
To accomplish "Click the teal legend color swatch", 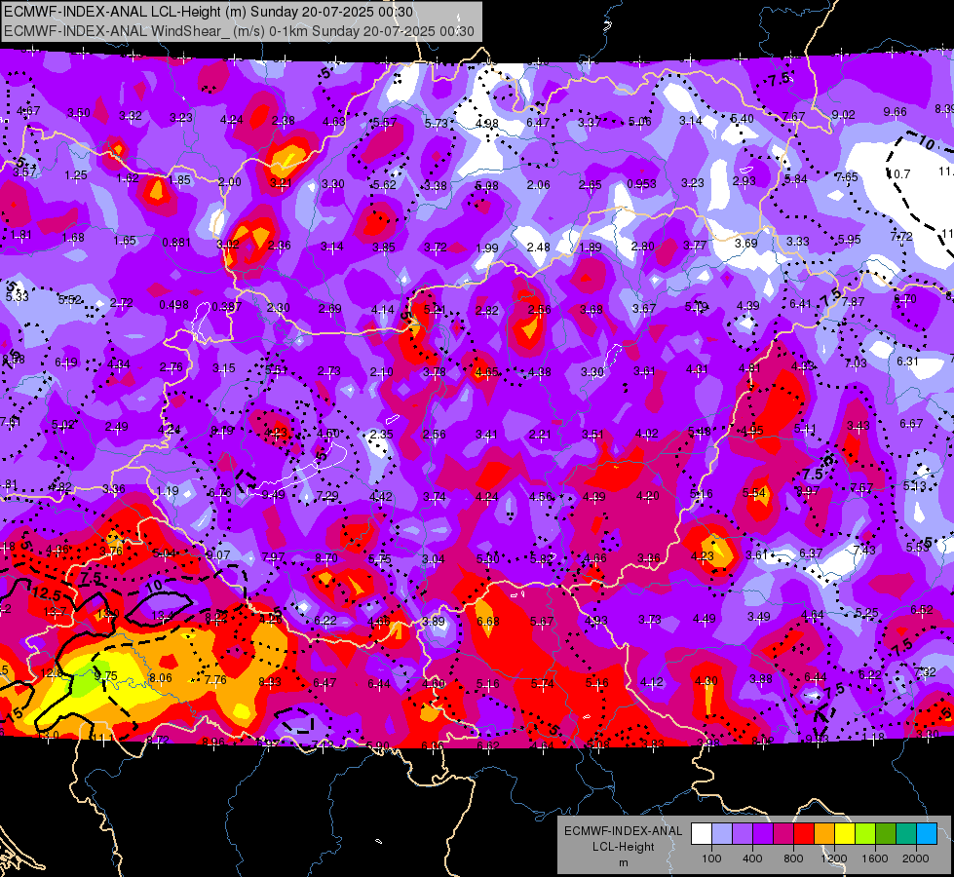I will pos(906,834).
